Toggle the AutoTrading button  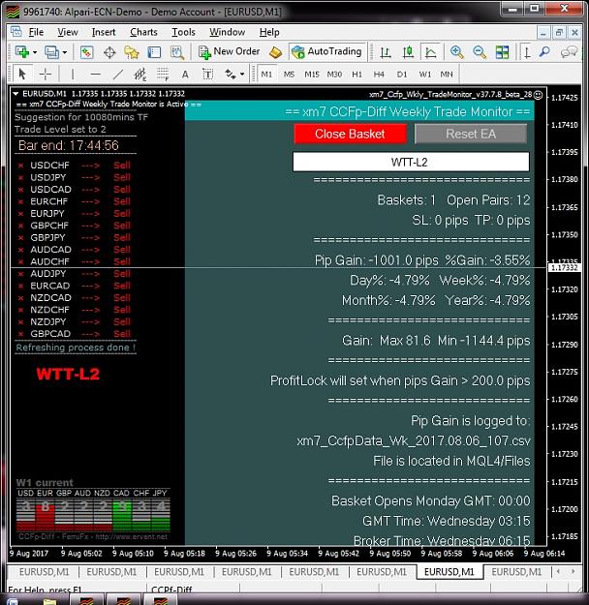pos(326,51)
